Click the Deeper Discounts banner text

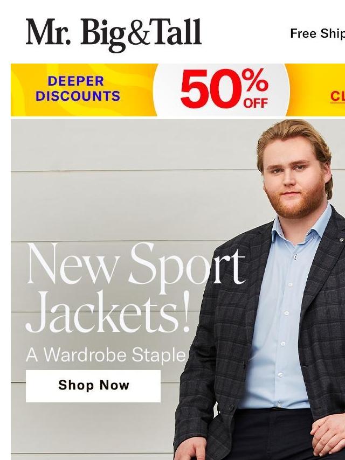[x=78, y=88]
